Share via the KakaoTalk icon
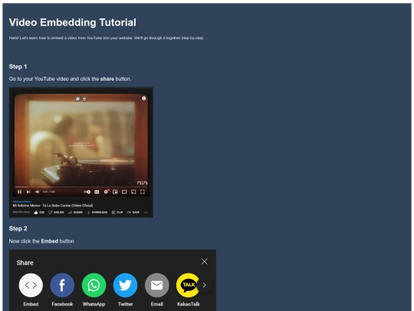This screenshot has width=414, height=311. coord(188,285)
